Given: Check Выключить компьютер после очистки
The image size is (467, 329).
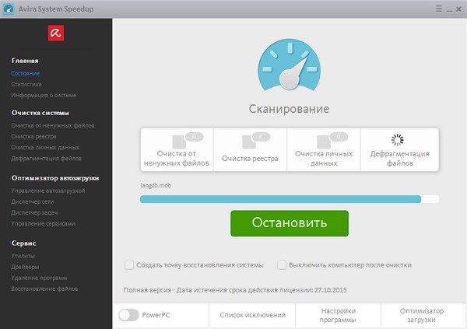Looking at the screenshot, I should click(x=282, y=265).
